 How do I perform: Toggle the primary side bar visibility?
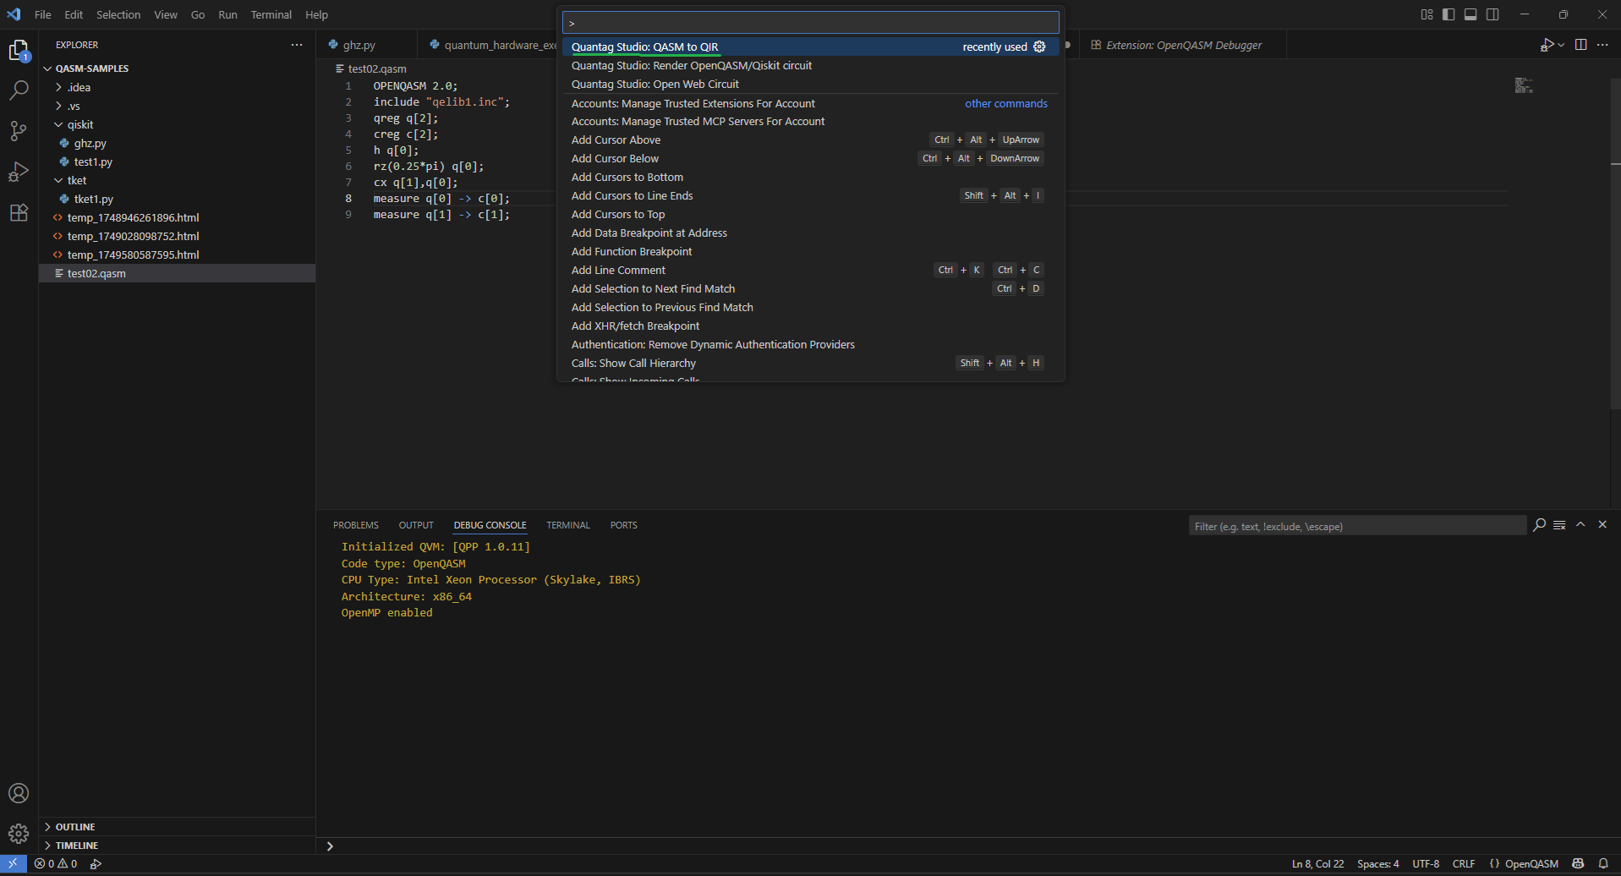pos(1448,14)
